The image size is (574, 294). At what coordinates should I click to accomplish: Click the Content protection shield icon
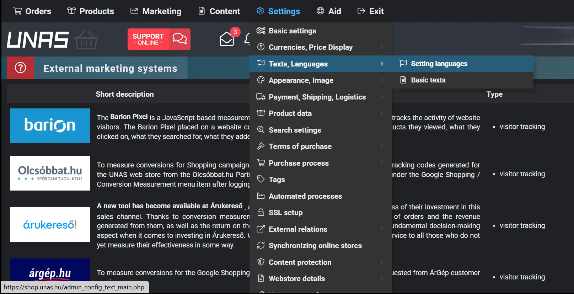261,262
